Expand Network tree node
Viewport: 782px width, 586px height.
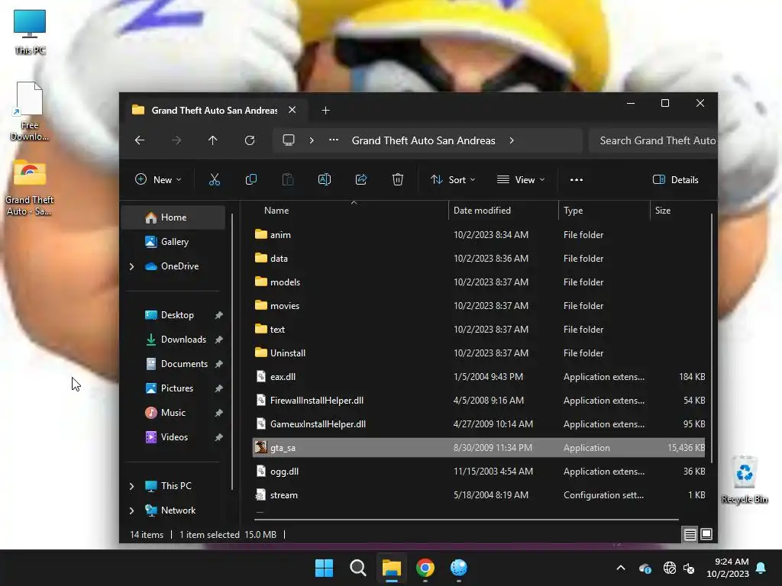tap(131, 510)
